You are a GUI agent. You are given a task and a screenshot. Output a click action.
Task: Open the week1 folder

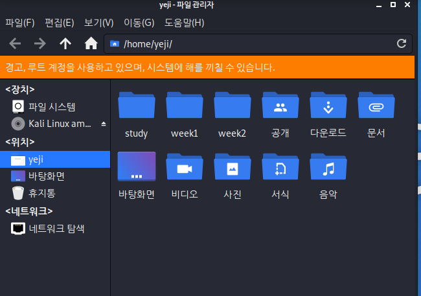click(185, 115)
